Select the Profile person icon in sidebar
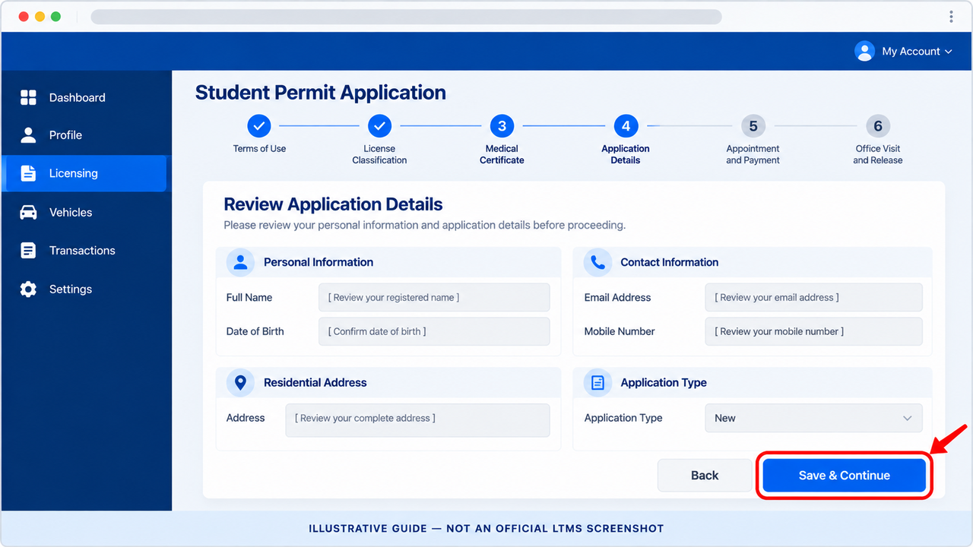973x547 pixels. (28, 134)
